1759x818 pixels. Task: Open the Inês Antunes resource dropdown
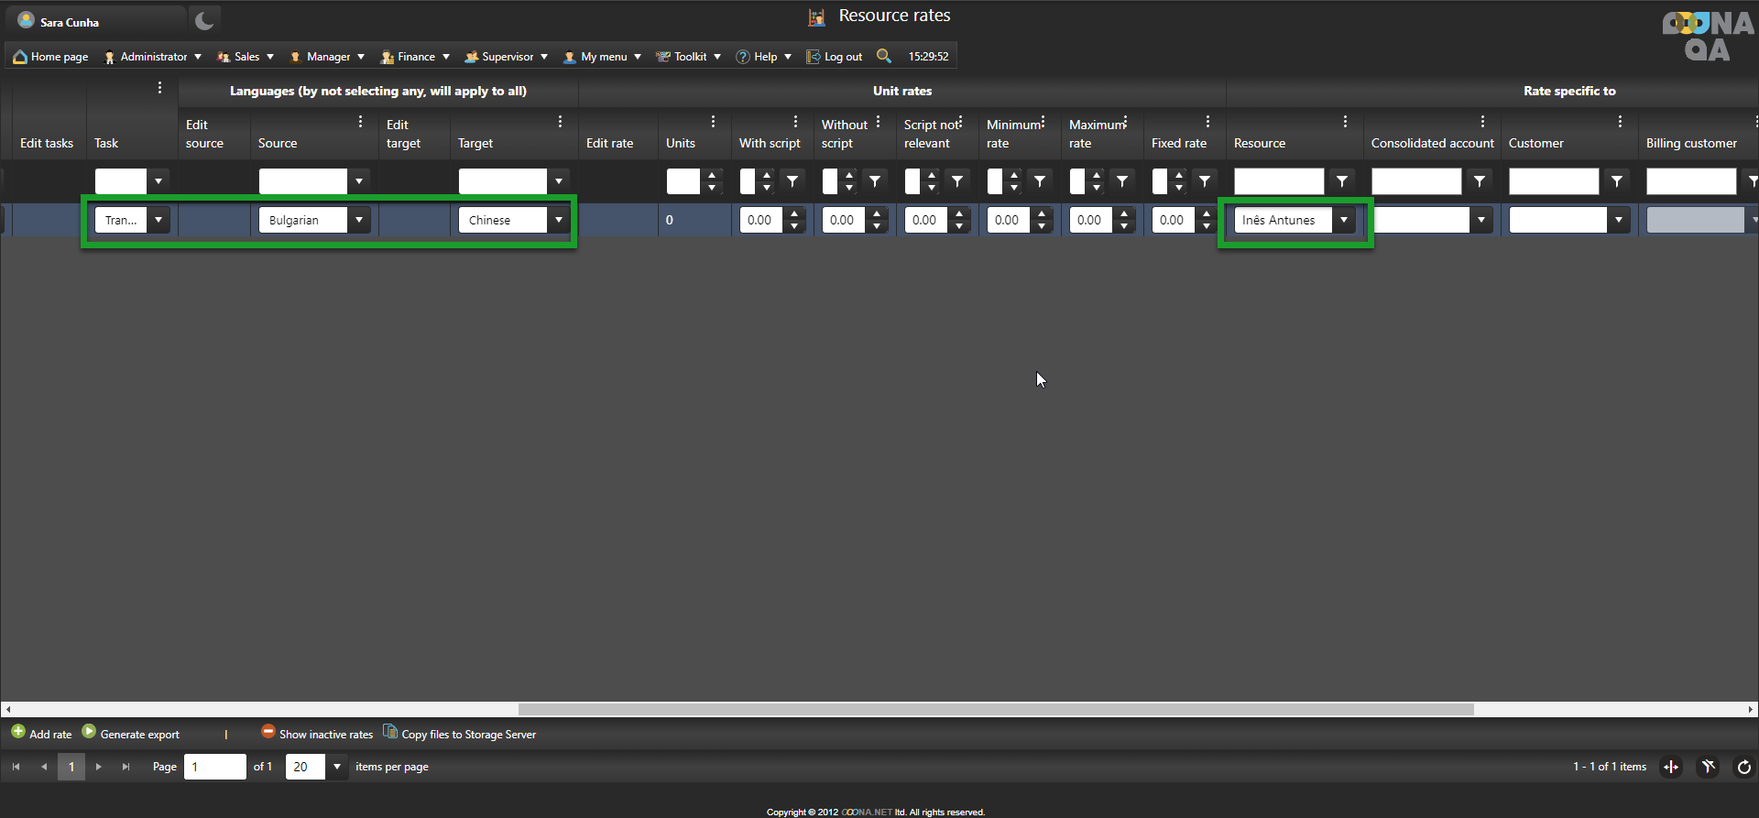coord(1344,220)
